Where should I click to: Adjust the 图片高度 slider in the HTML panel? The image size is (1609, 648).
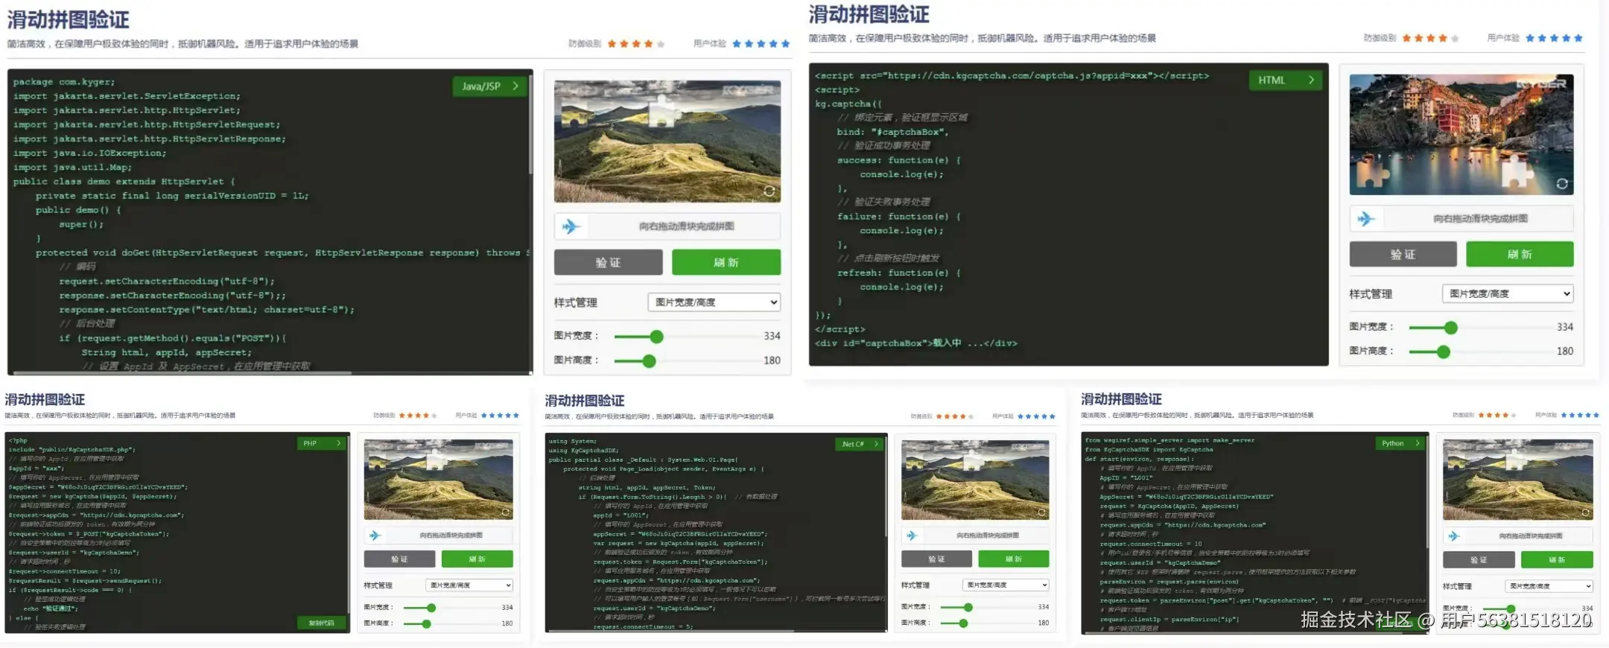pos(1444,352)
